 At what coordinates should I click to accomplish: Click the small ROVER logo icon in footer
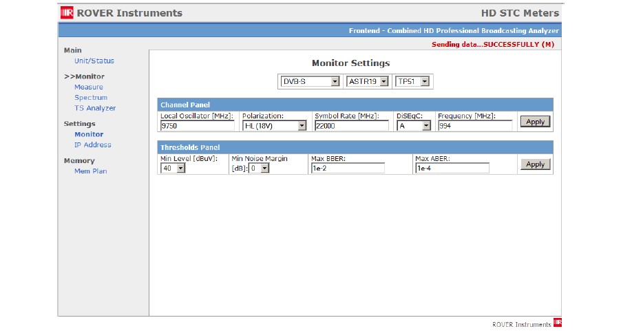[557, 322]
